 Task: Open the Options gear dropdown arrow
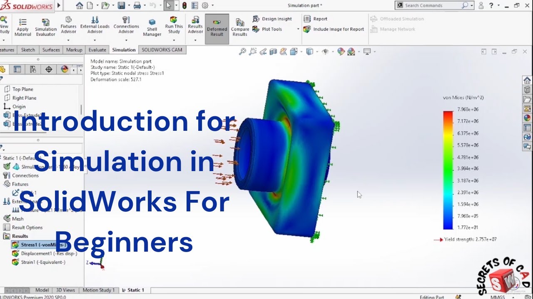(x=212, y=6)
